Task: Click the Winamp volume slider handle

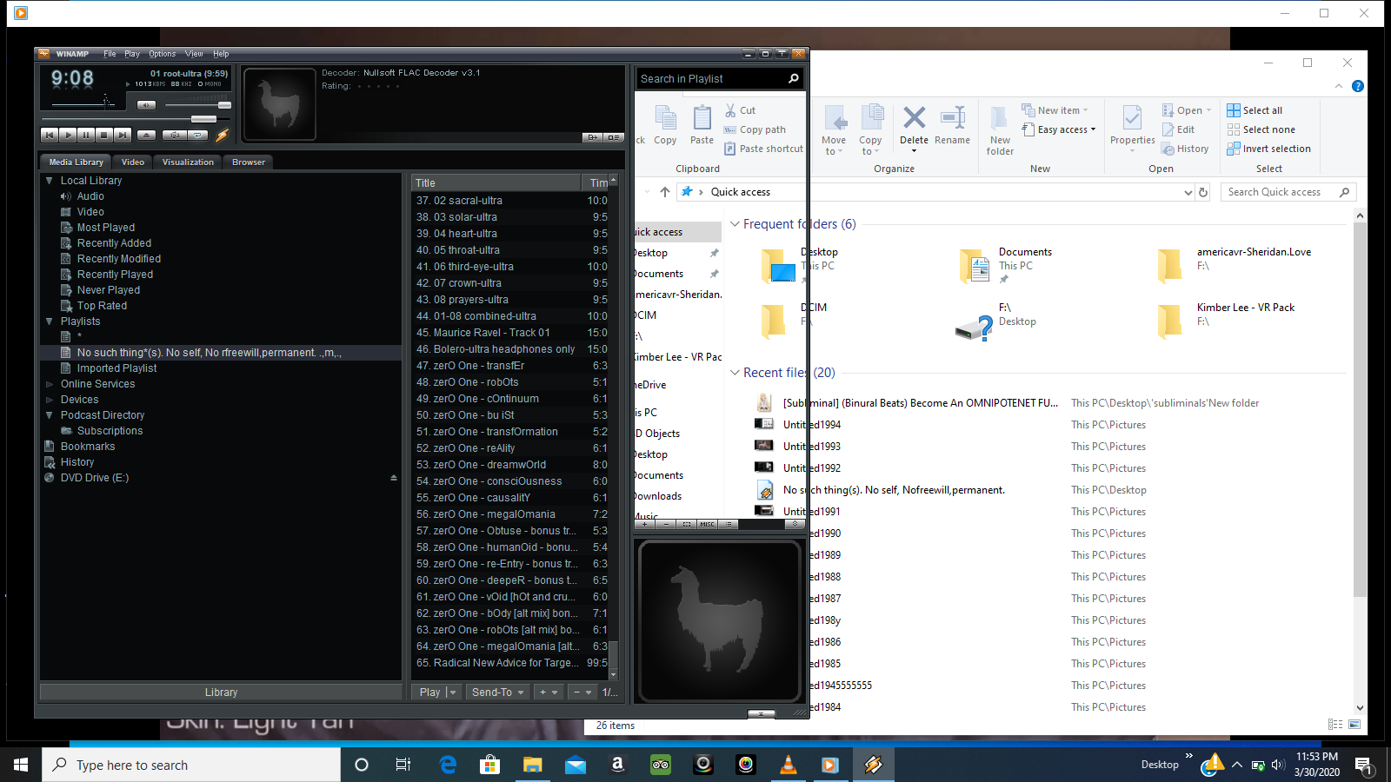Action: [x=224, y=105]
